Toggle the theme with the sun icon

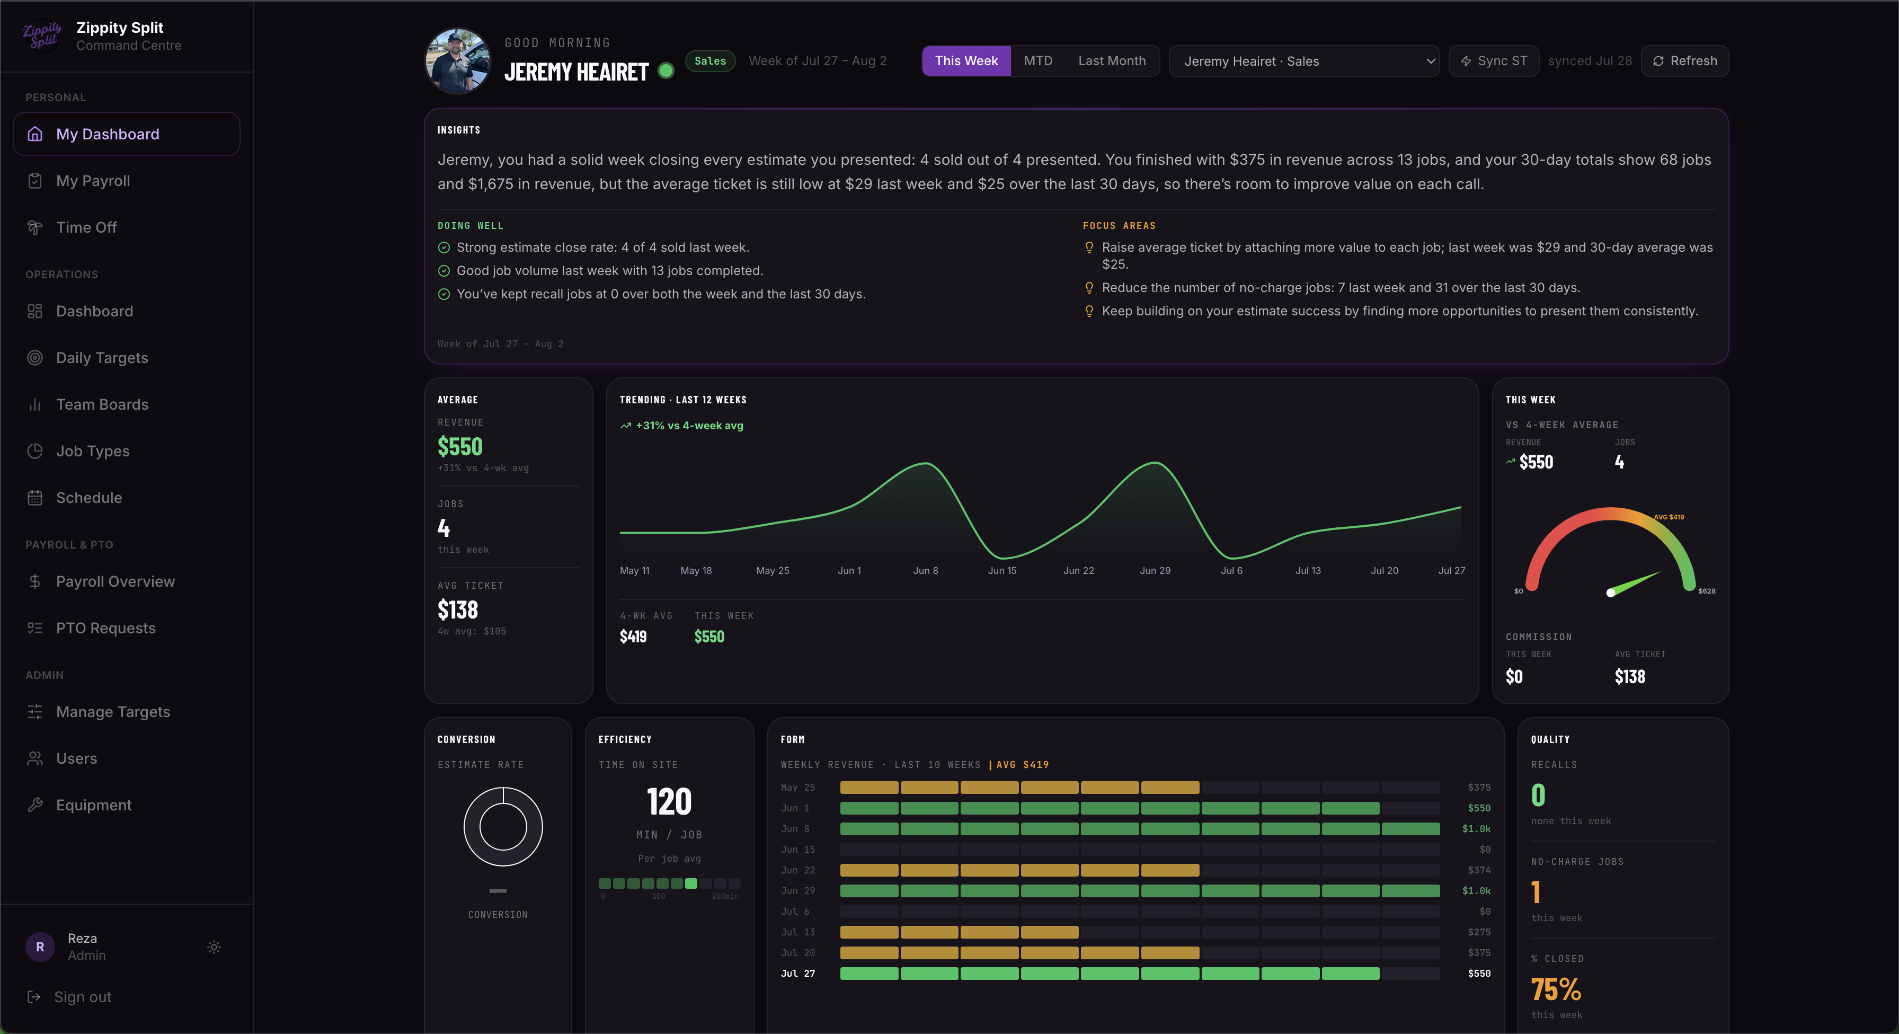214,946
